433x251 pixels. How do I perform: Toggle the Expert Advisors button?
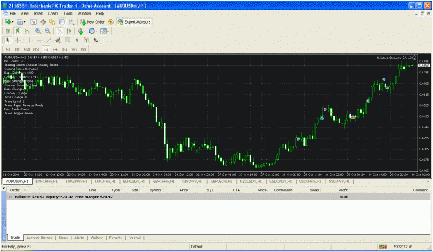pyautogui.click(x=134, y=21)
